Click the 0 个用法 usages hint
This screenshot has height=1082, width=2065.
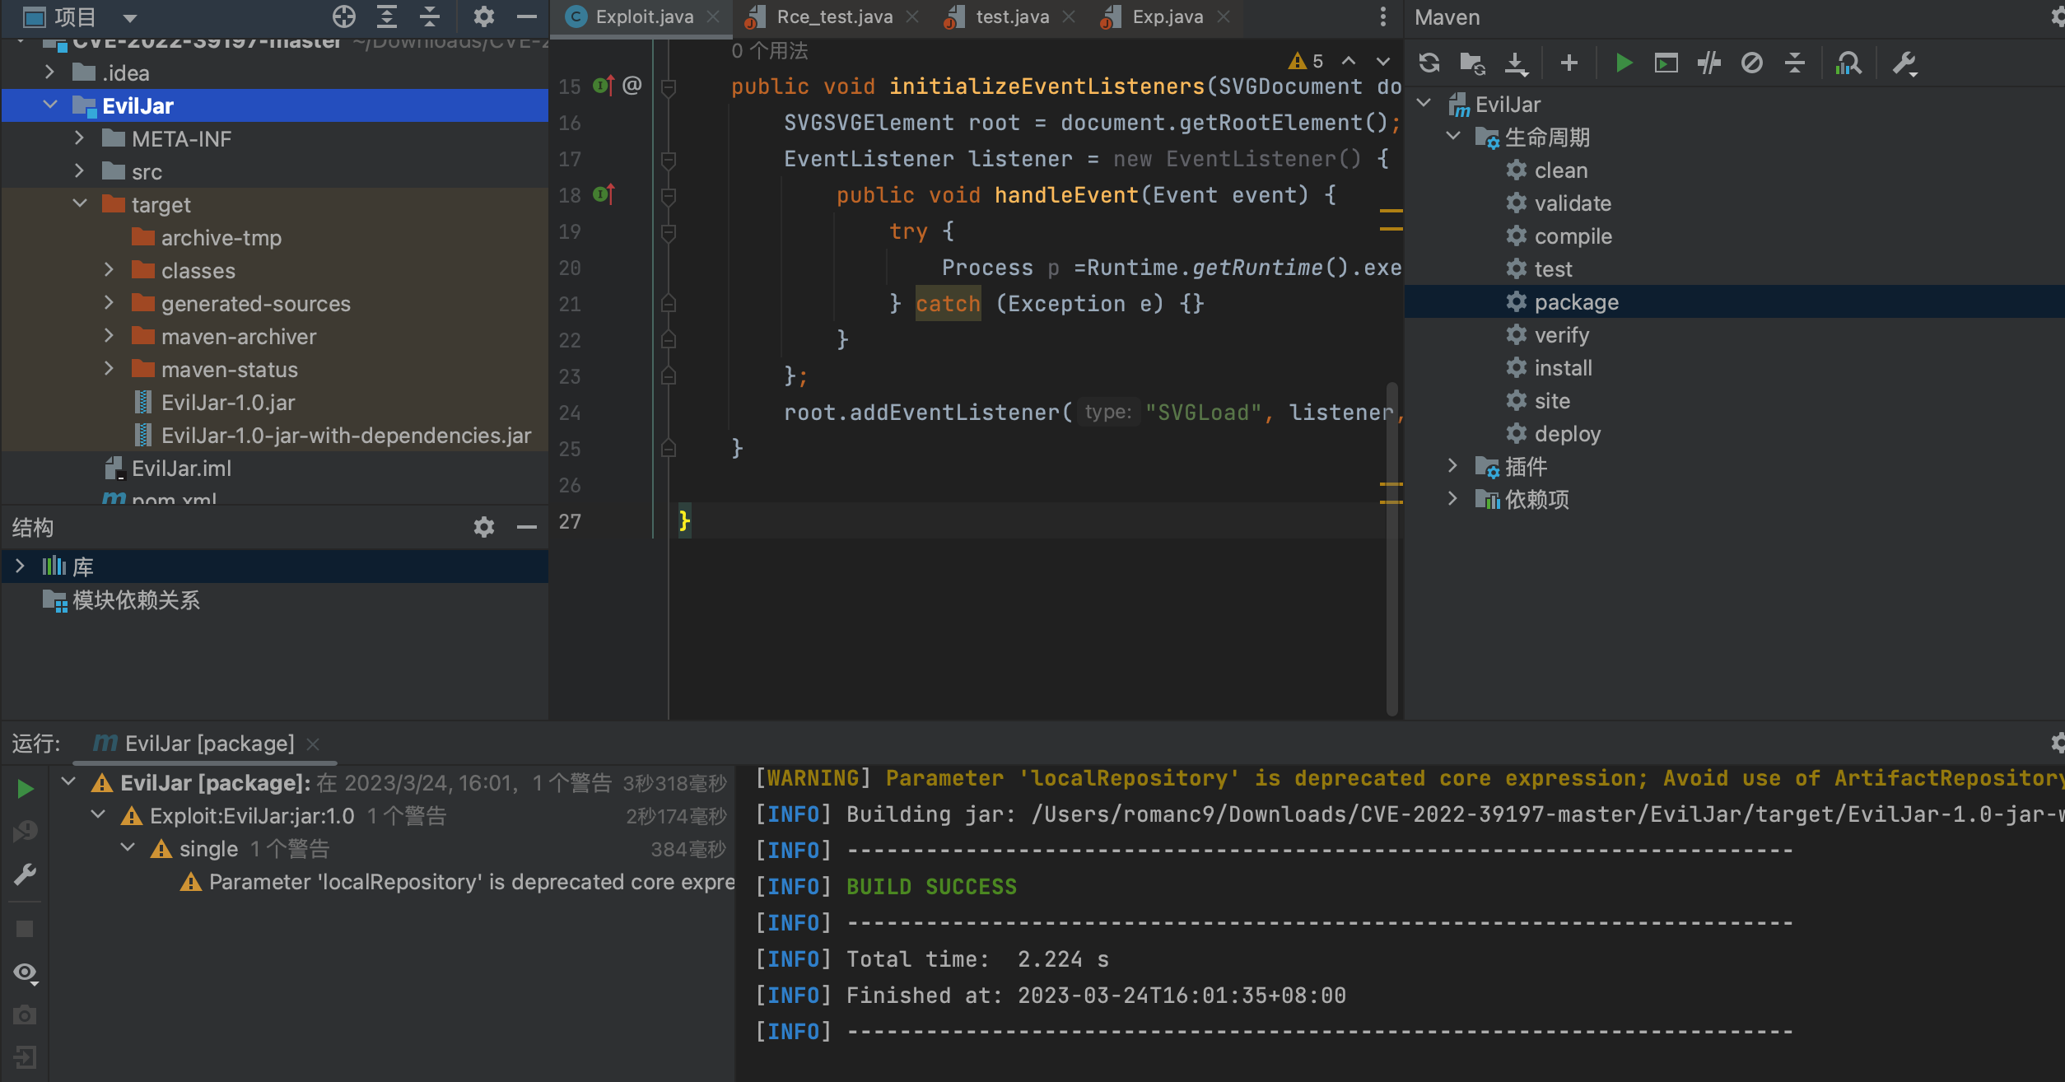coord(769,51)
